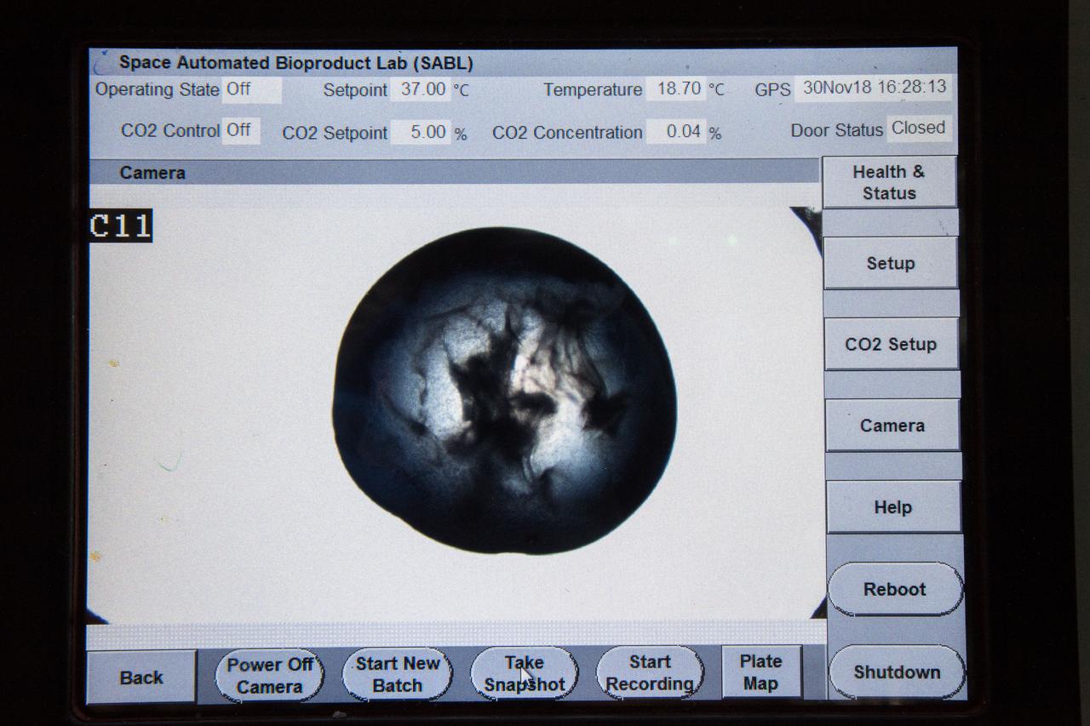Image resolution: width=1090 pixels, height=726 pixels.
Task: Open Health & Status page
Action: [x=888, y=182]
